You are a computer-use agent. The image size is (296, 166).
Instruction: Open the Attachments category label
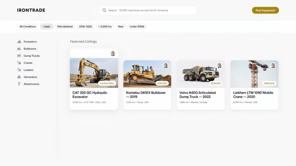click(31, 84)
